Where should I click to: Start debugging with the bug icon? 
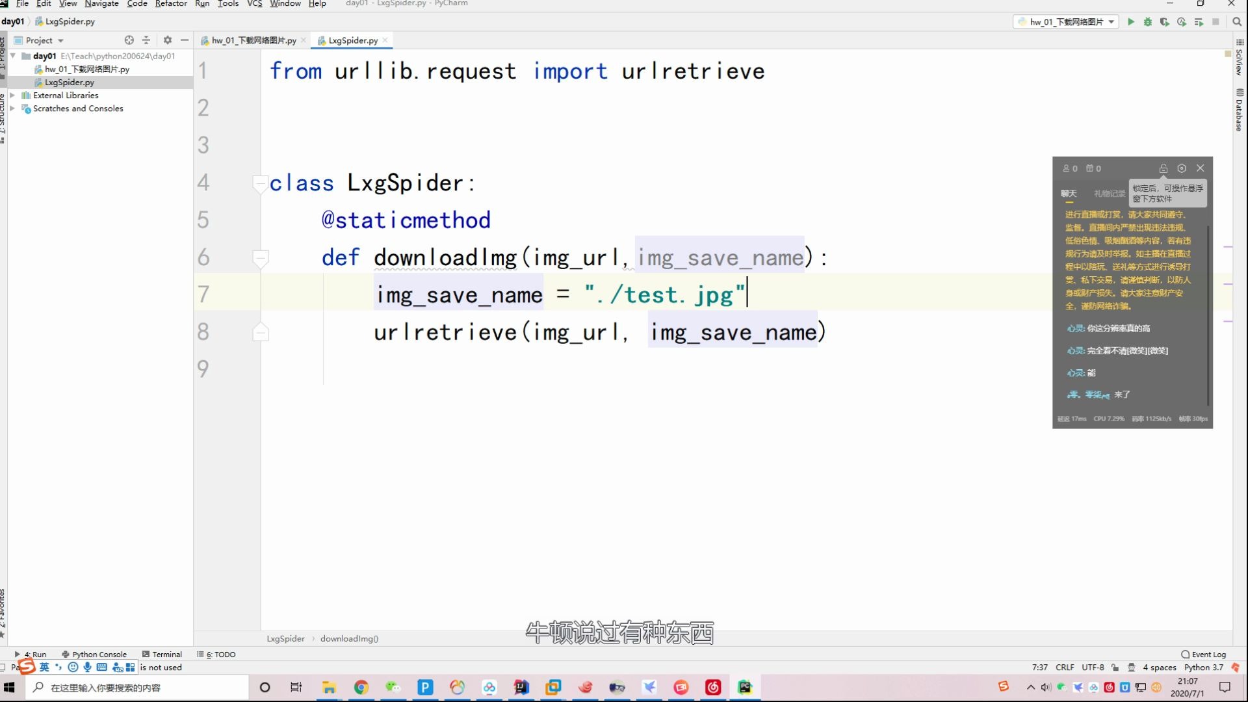(x=1148, y=22)
